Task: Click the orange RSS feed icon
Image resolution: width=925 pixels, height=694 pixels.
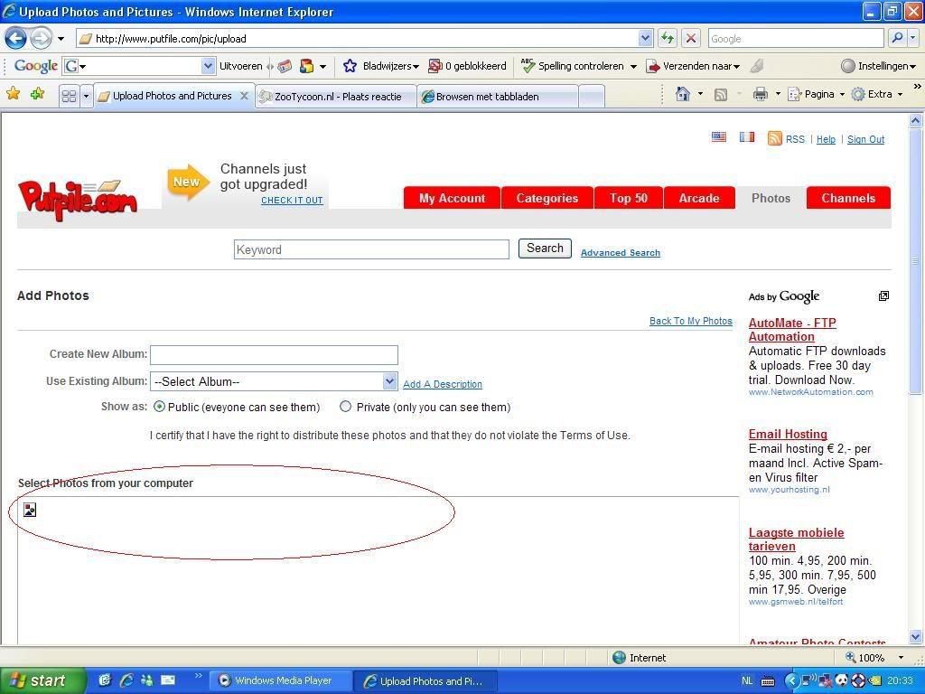Action: tap(774, 138)
